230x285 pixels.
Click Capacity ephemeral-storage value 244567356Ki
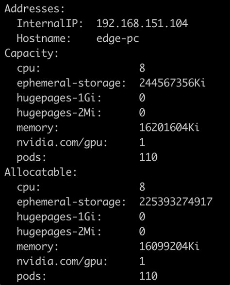172,83
